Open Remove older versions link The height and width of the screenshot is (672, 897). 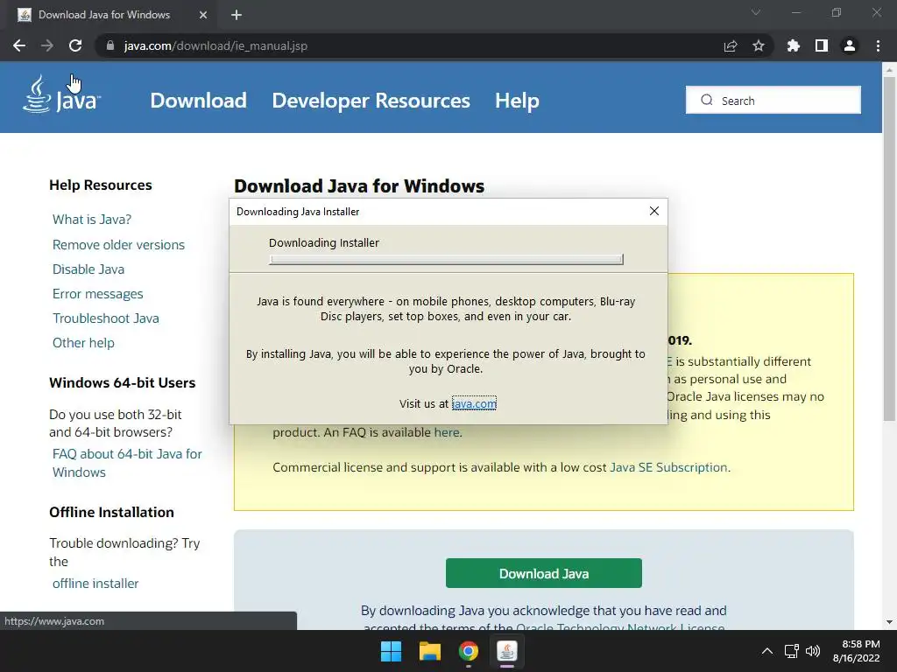118,245
